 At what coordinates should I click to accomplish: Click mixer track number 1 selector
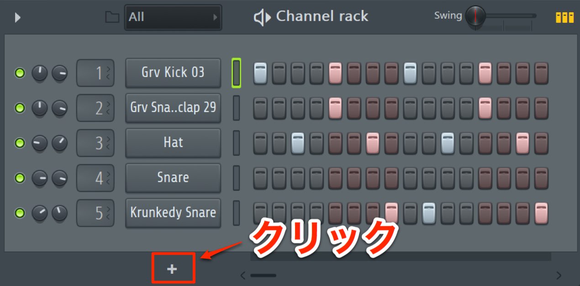pyautogui.click(x=95, y=73)
